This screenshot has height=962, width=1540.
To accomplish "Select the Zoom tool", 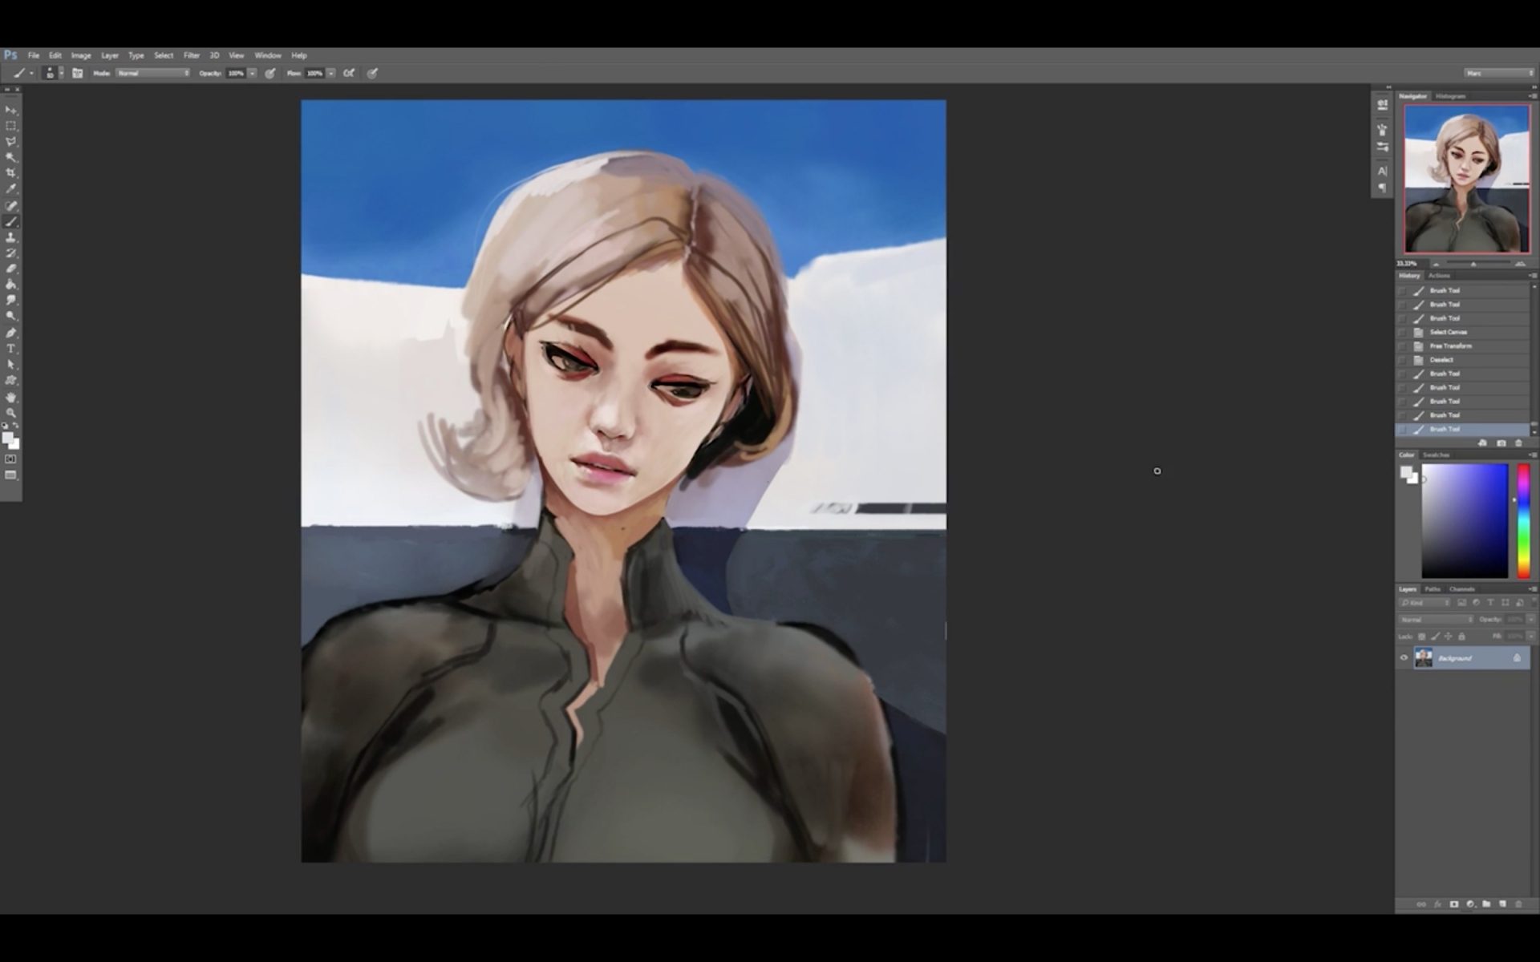I will pos(11,413).
